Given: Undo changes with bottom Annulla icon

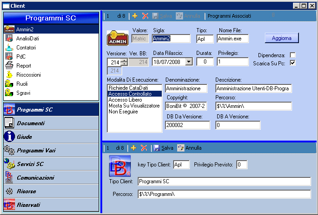Looking at the screenshot, I should (x=180, y=148).
